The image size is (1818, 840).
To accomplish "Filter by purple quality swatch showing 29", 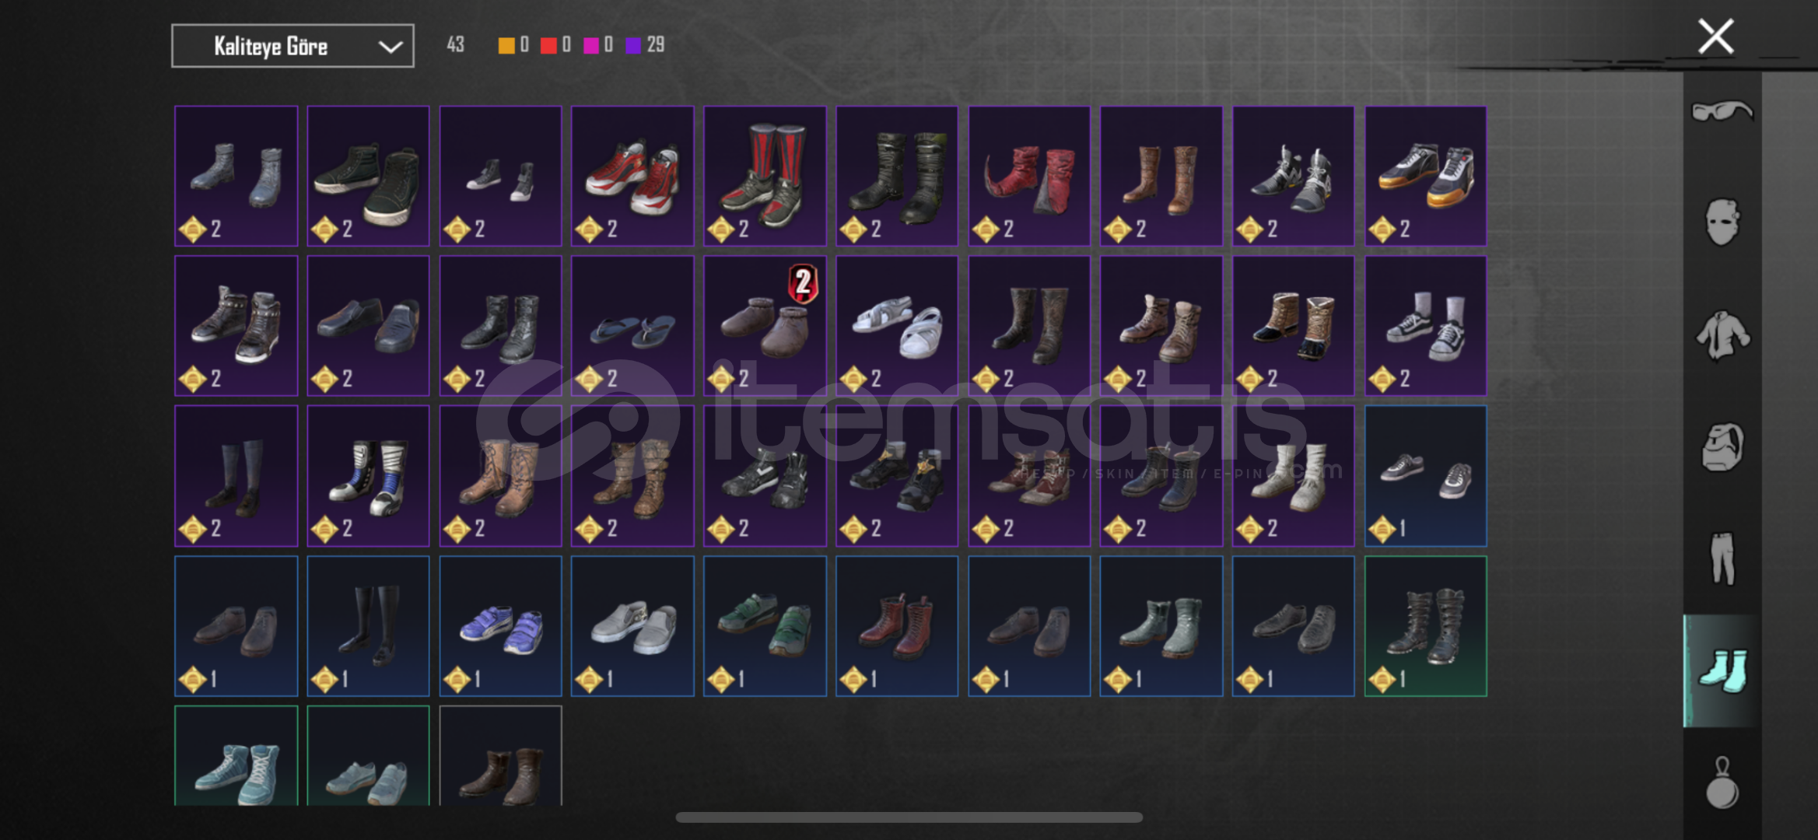I will (x=632, y=45).
